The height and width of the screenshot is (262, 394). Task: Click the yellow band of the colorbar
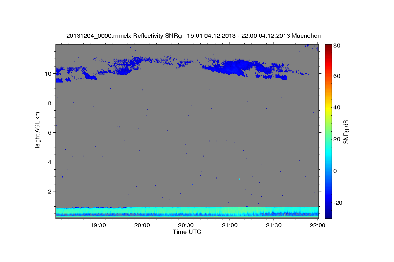(328, 107)
